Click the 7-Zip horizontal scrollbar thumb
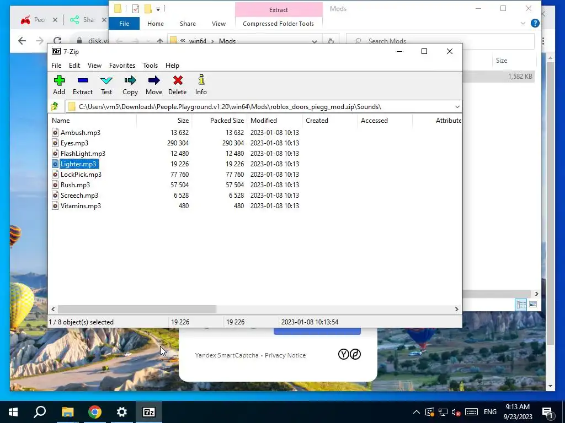 point(137,309)
